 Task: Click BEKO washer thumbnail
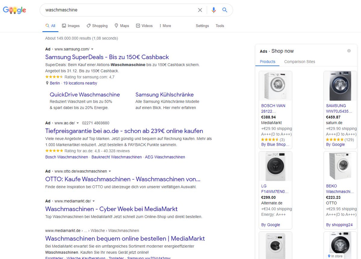pos(340,166)
